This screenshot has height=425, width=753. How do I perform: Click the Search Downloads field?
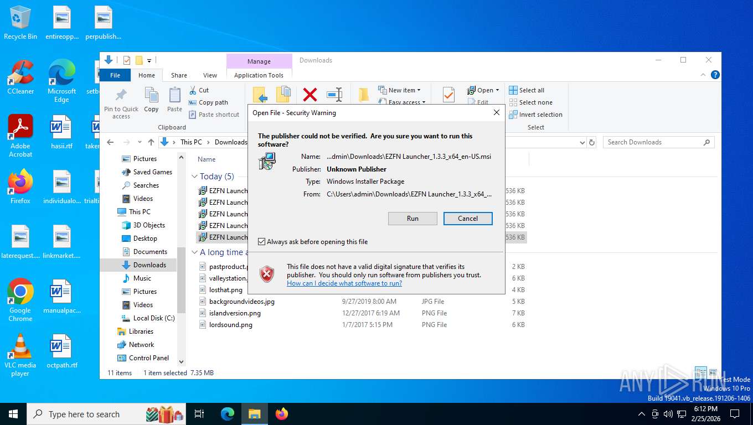[658, 142]
